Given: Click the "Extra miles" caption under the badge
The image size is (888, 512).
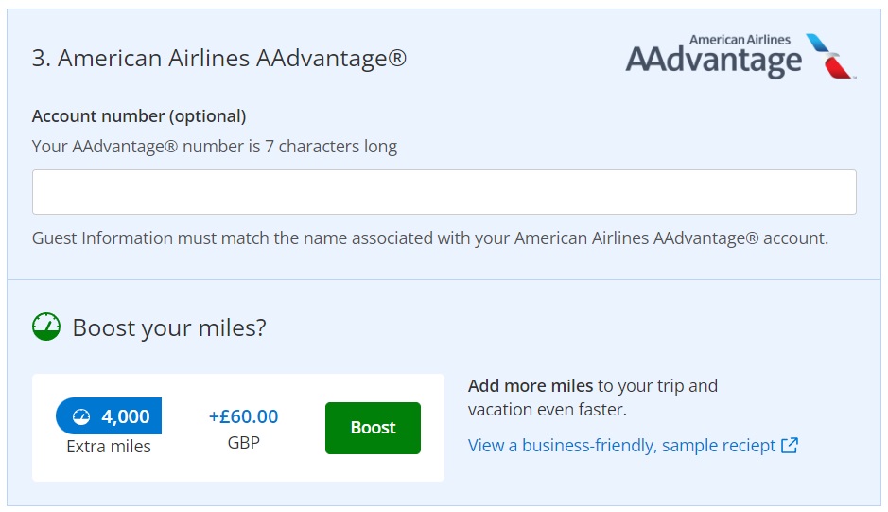Looking at the screenshot, I should 108,446.
